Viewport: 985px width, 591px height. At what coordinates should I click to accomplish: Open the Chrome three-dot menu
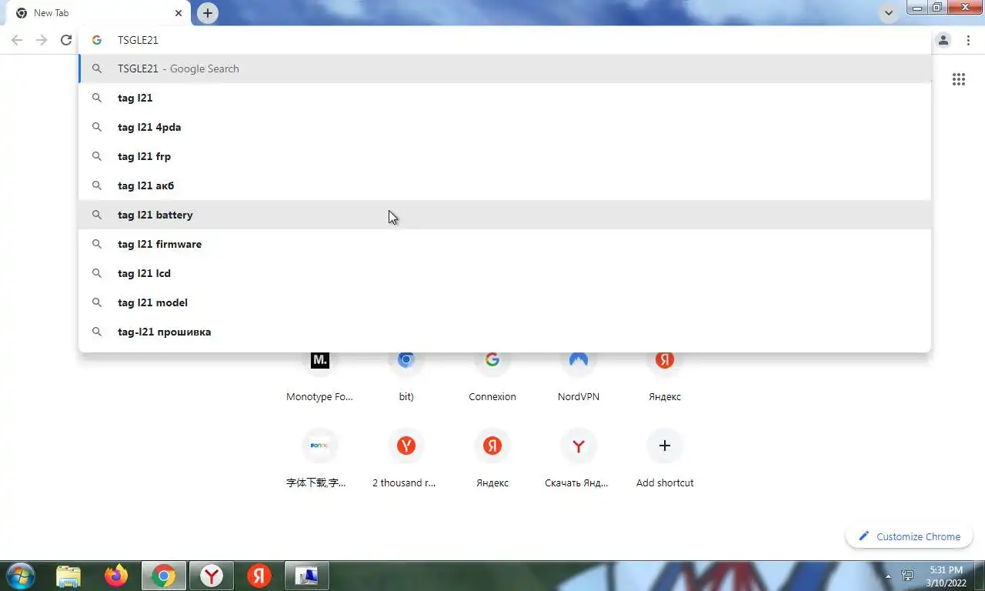968,40
